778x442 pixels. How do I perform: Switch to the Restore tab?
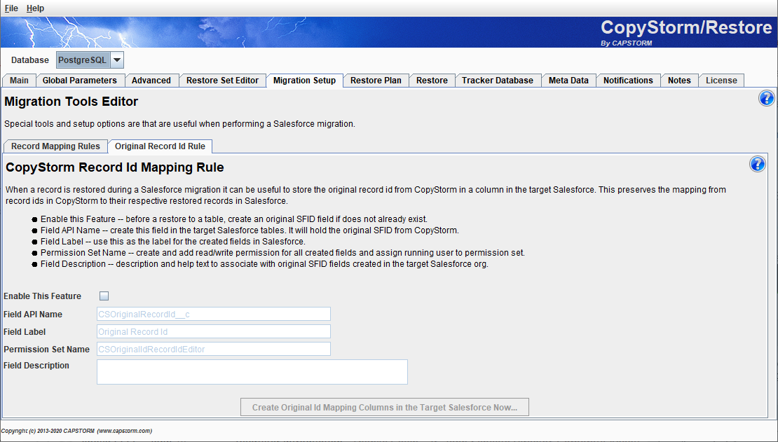tap(432, 81)
